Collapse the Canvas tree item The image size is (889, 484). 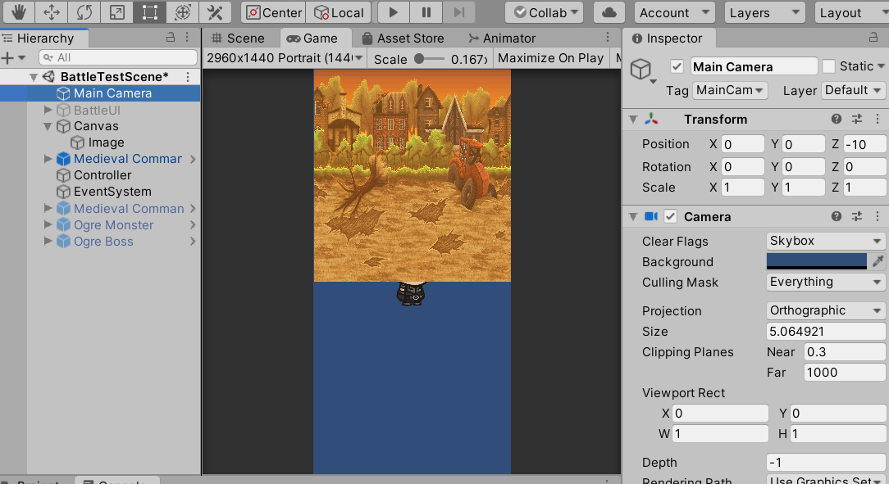pos(48,126)
